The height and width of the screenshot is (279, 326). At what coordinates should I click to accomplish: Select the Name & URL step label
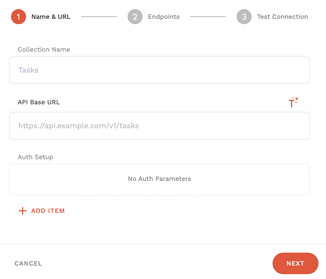pos(51,17)
